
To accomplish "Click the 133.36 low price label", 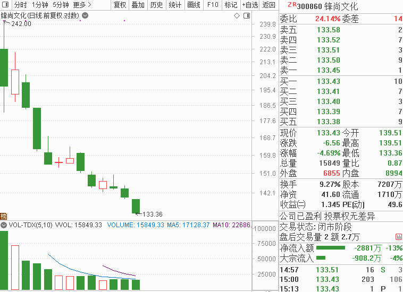I will click(153, 214).
